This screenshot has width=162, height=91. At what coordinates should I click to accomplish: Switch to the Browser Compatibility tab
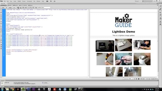pyautogui.click(x=19, y=87)
